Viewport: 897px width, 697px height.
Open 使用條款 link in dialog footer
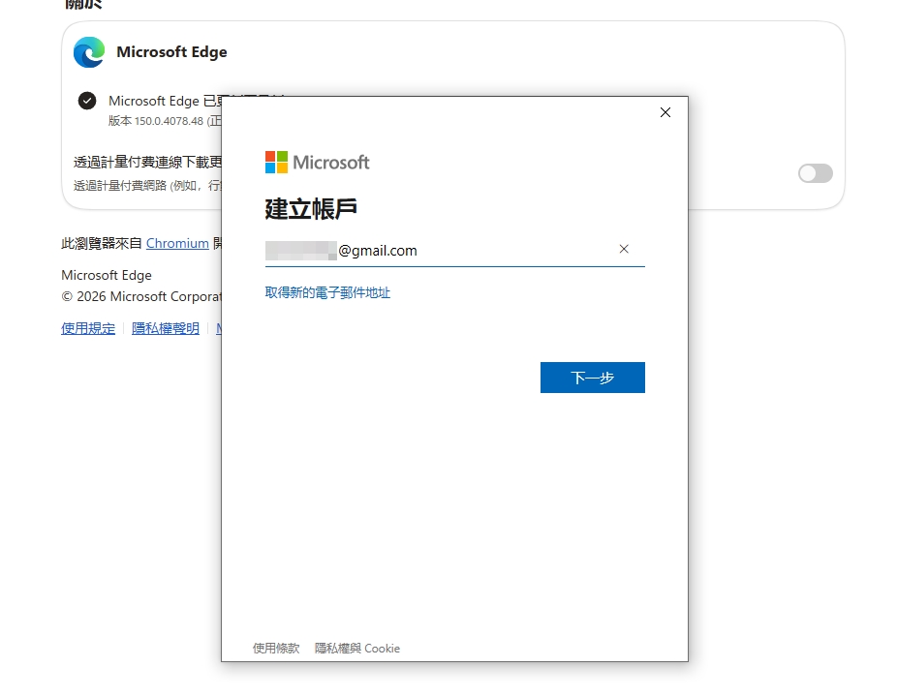[276, 648]
